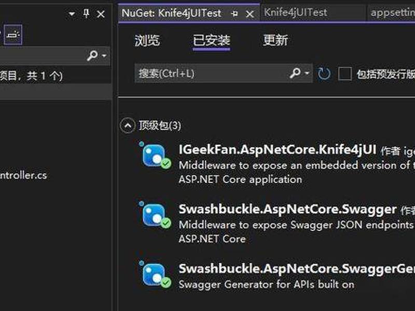
Task: Switch to the 浏览 (Browse) tab
Action: click(147, 41)
